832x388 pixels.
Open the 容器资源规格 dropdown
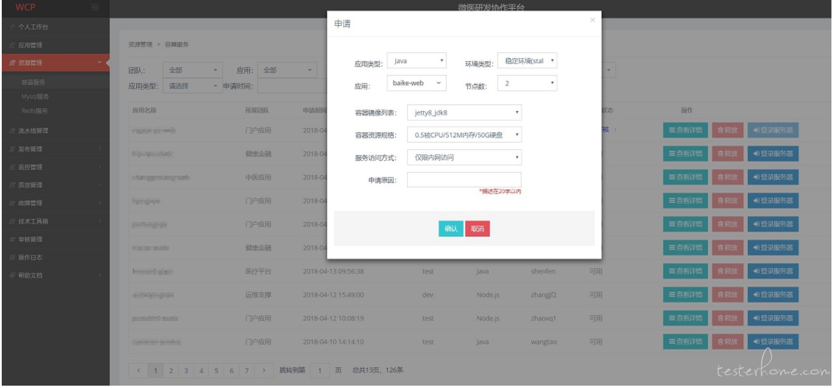click(x=464, y=135)
